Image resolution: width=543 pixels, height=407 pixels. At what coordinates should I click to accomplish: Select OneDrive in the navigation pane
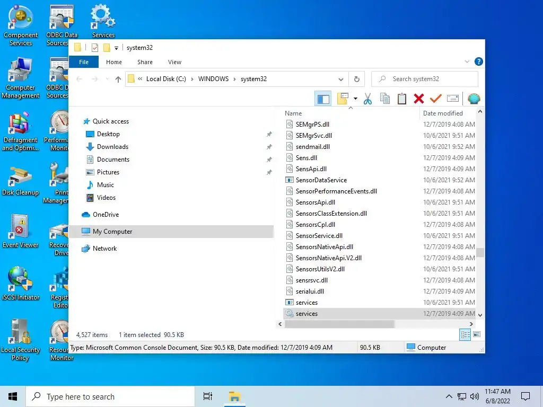pyautogui.click(x=106, y=215)
